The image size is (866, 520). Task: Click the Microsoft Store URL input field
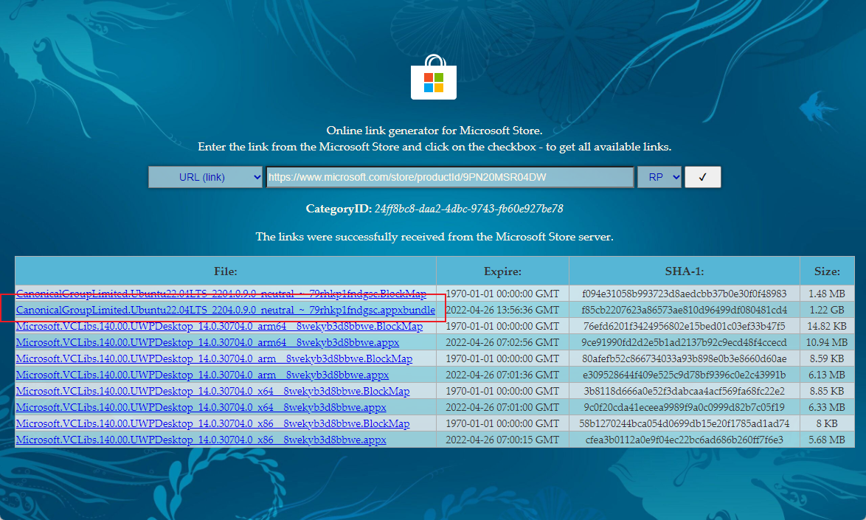pyautogui.click(x=449, y=177)
